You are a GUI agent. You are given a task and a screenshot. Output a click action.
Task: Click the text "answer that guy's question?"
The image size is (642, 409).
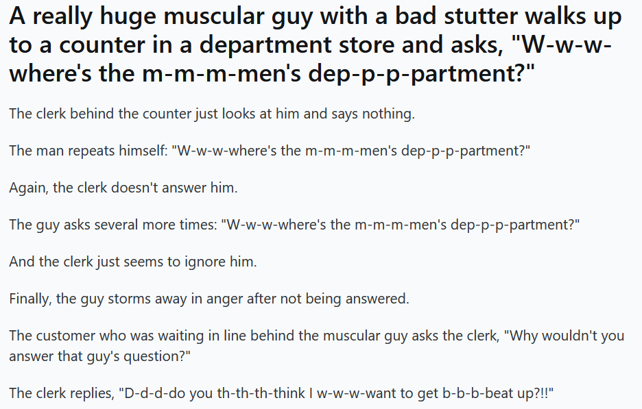pos(99,356)
